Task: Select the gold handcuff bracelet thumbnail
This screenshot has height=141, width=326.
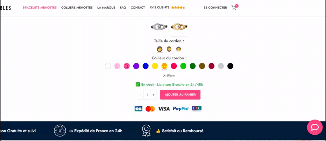Action: 179,27
